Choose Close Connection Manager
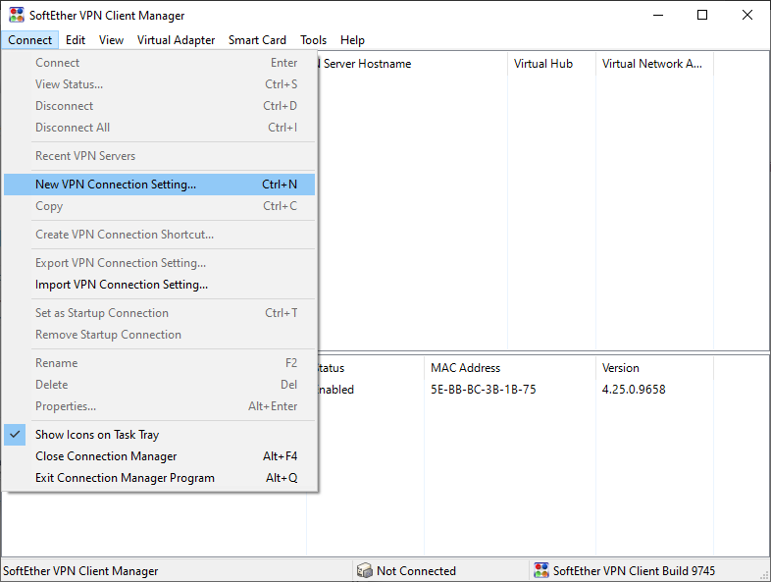The image size is (771, 582). (159, 456)
